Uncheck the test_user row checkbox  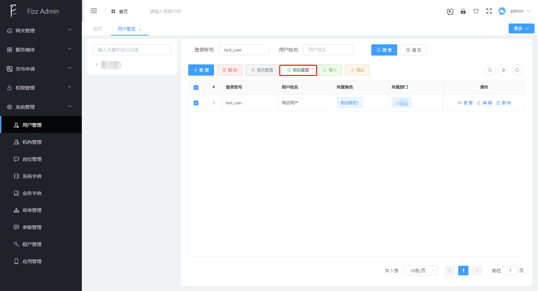[x=196, y=103]
